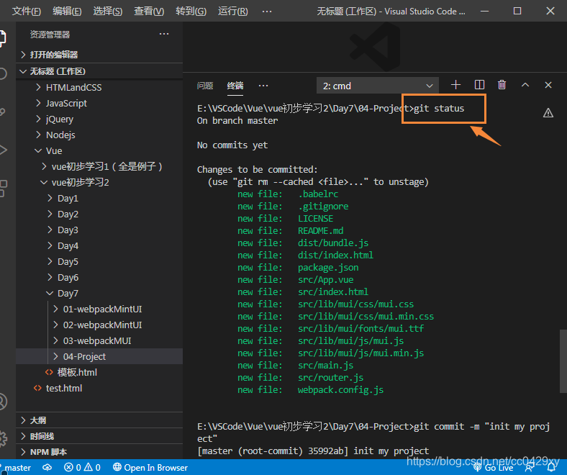
Task: Click the publish to cloud status icon
Action: pyautogui.click(x=47, y=468)
